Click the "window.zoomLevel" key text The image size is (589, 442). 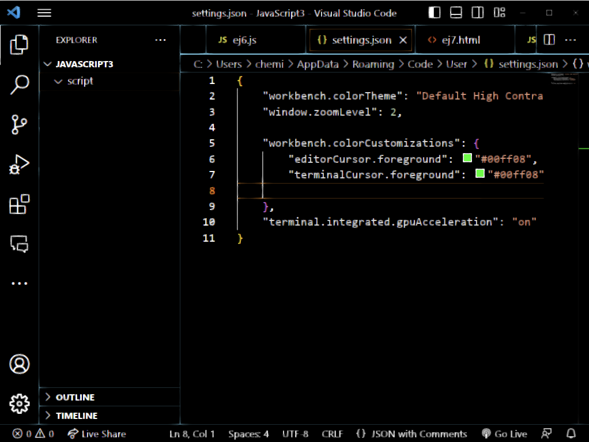click(x=320, y=112)
